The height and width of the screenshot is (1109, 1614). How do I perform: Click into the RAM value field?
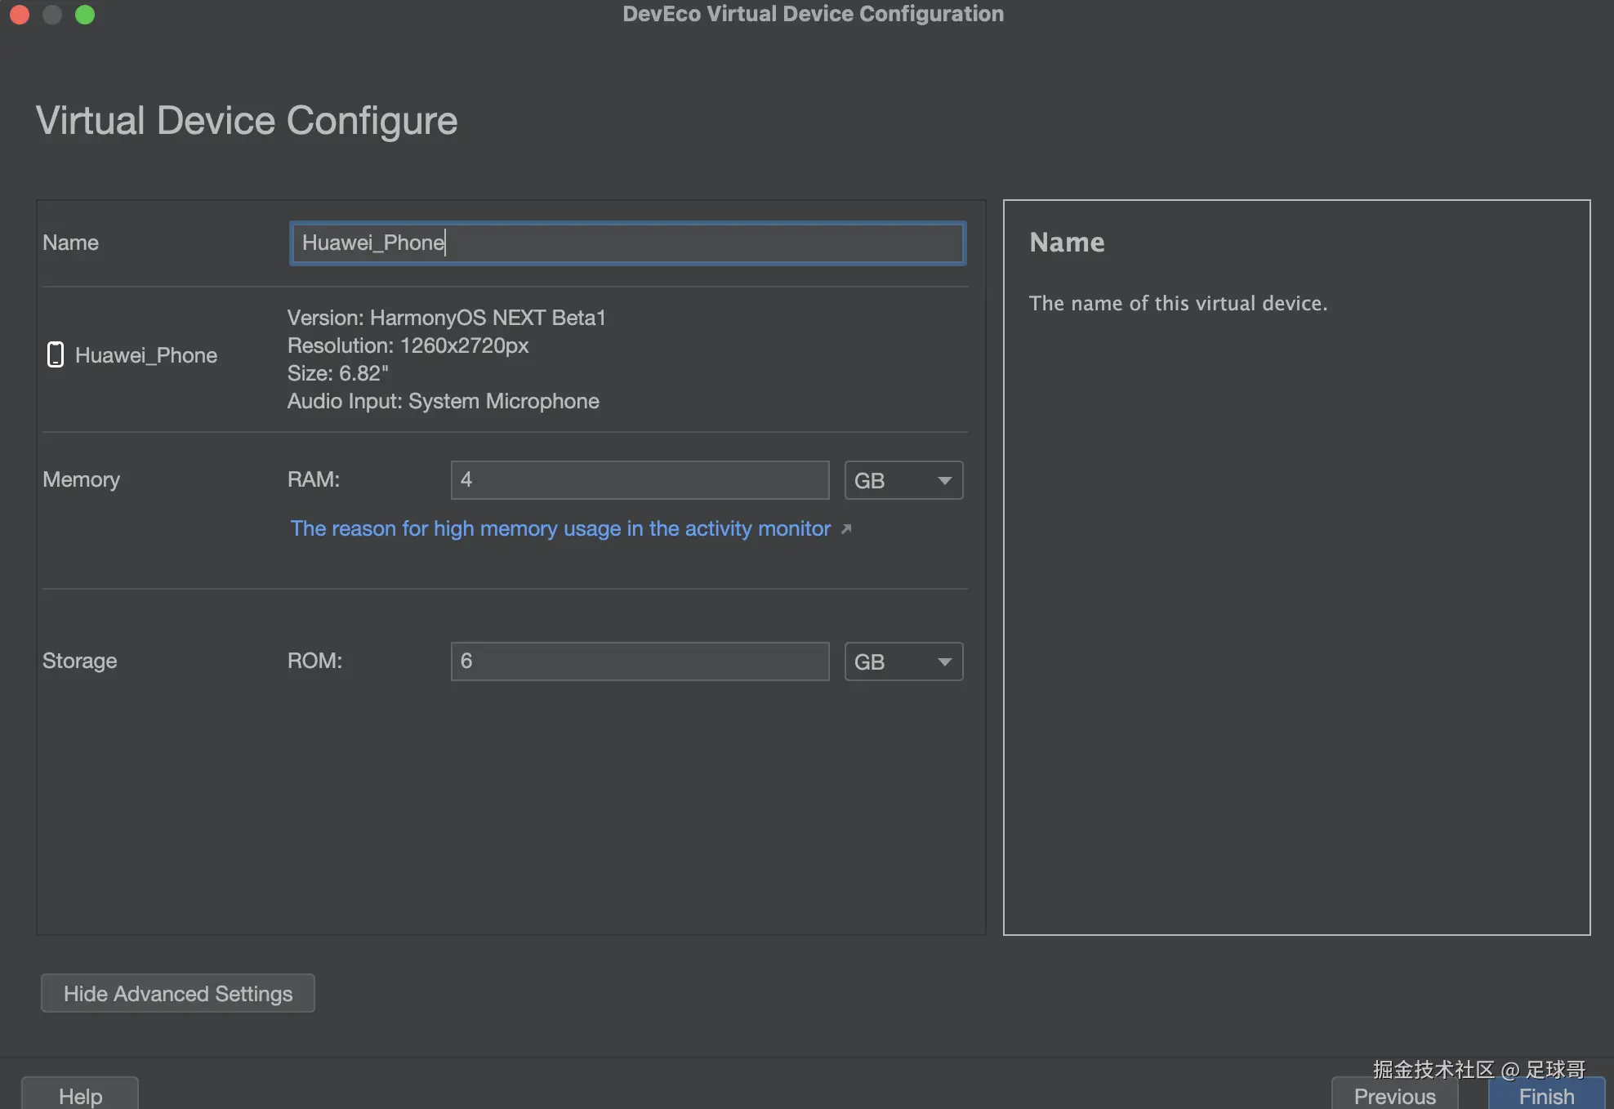pyautogui.click(x=640, y=480)
